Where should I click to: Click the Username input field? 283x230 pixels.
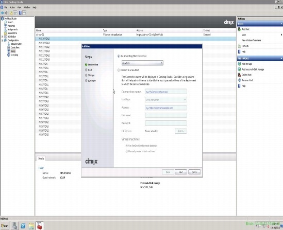pos(165,115)
